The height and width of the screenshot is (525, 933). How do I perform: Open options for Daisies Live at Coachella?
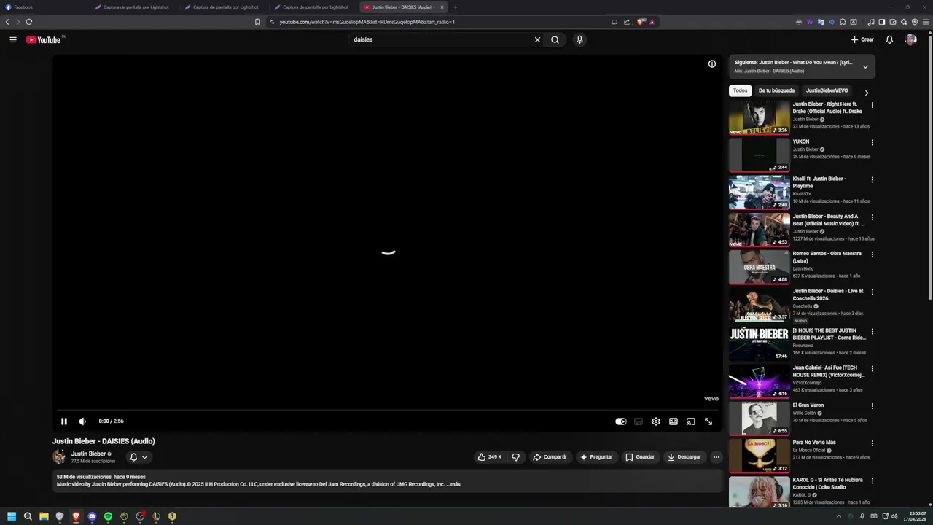pos(872,292)
